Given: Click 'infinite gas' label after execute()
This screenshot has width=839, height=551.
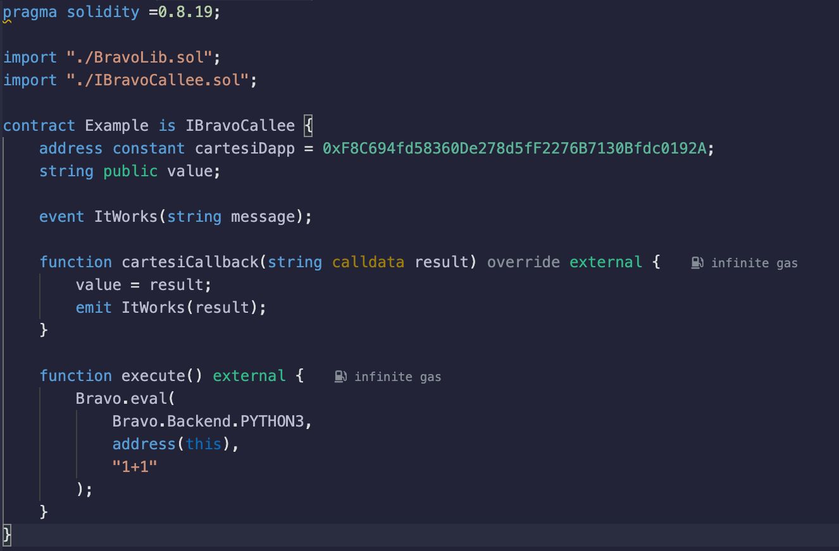Looking at the screenshot, I should click(x=397, y=377).
